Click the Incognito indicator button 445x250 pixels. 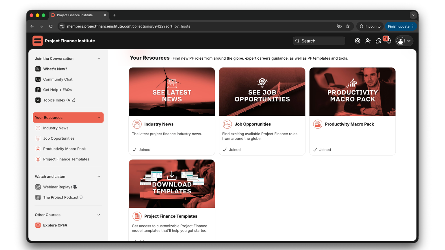(x=370, y=26)
